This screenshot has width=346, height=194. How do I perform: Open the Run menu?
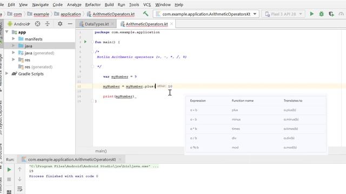121,5
